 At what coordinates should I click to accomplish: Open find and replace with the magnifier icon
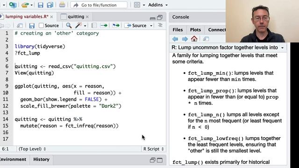click(69, 25)
